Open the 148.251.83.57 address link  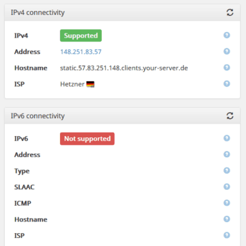tap(81, 52)
